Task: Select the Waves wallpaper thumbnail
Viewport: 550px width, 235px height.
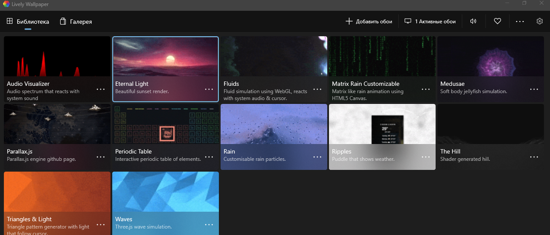Action: click(165, 192)
